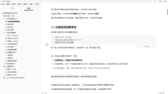Screen dimensions: 168x94
Task: Click paragraph starting 'AI大模型没有固定标准答案'
Action: point(82,89)
